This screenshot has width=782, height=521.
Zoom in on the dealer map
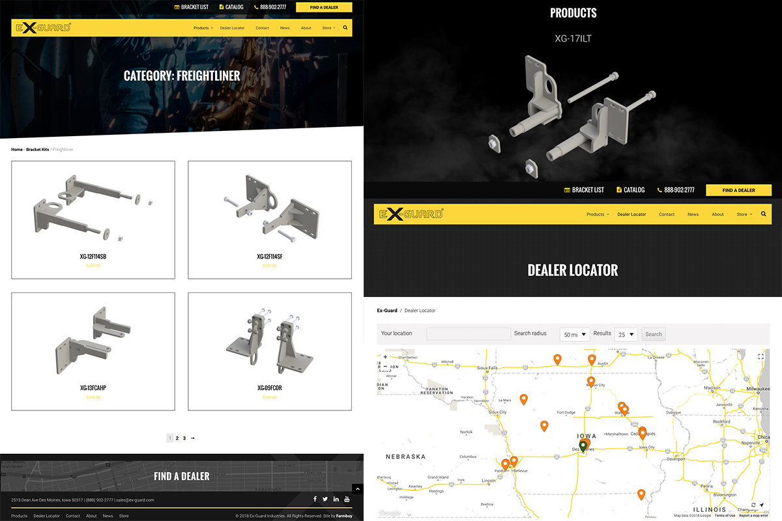(x=385, y=357)
